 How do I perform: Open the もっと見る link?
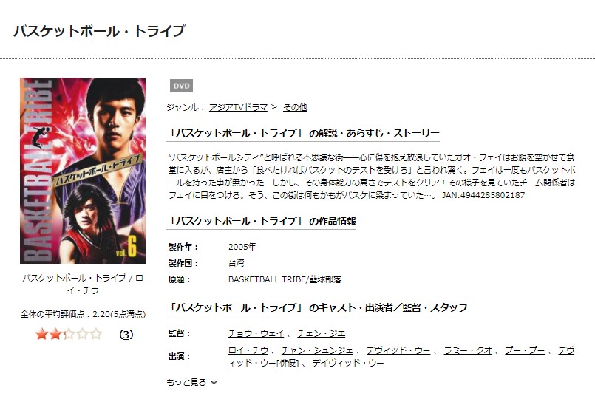coord(186,382)
